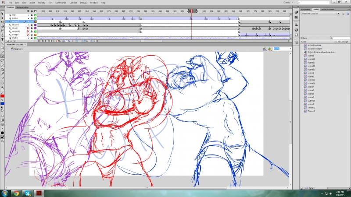Select the Text tool in toolbox

point(2,39)
